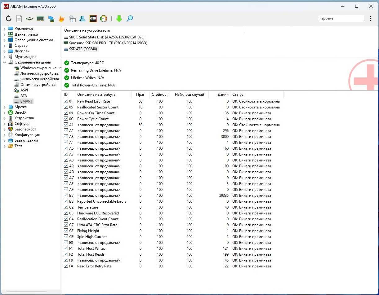
Task: Click the Дънна платка tree icon
Action: pos(11,34)
